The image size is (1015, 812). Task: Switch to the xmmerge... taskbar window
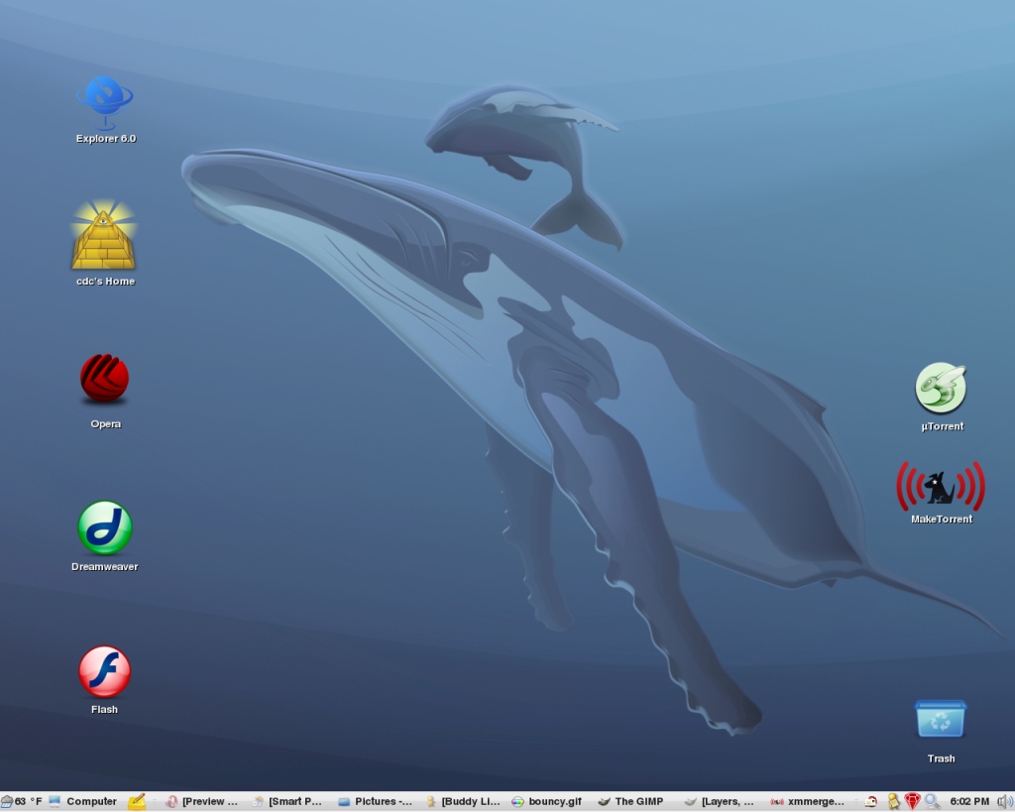point(807,802)
